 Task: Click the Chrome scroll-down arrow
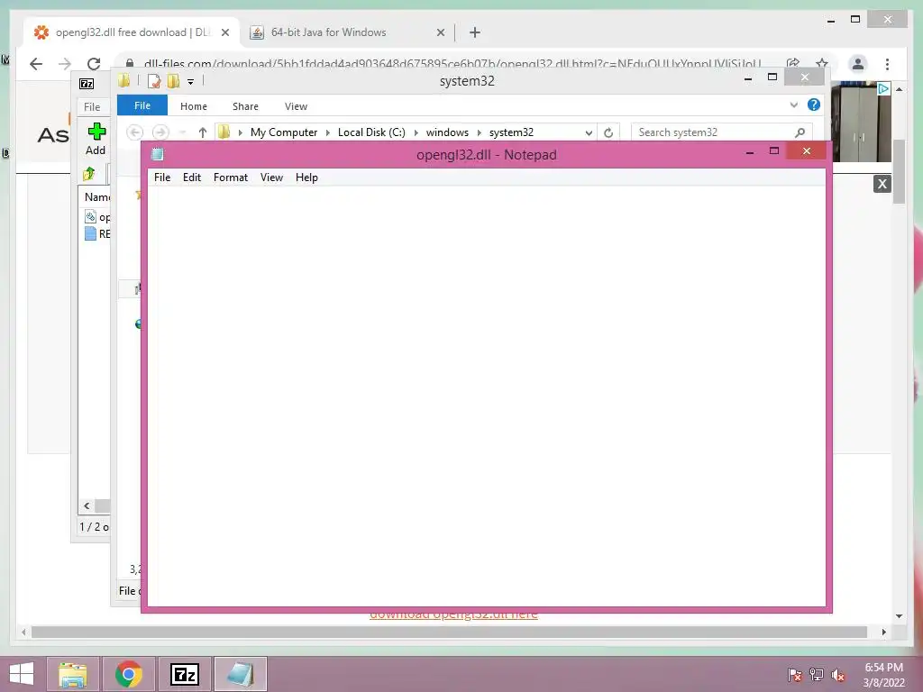(x=899, y=616)
